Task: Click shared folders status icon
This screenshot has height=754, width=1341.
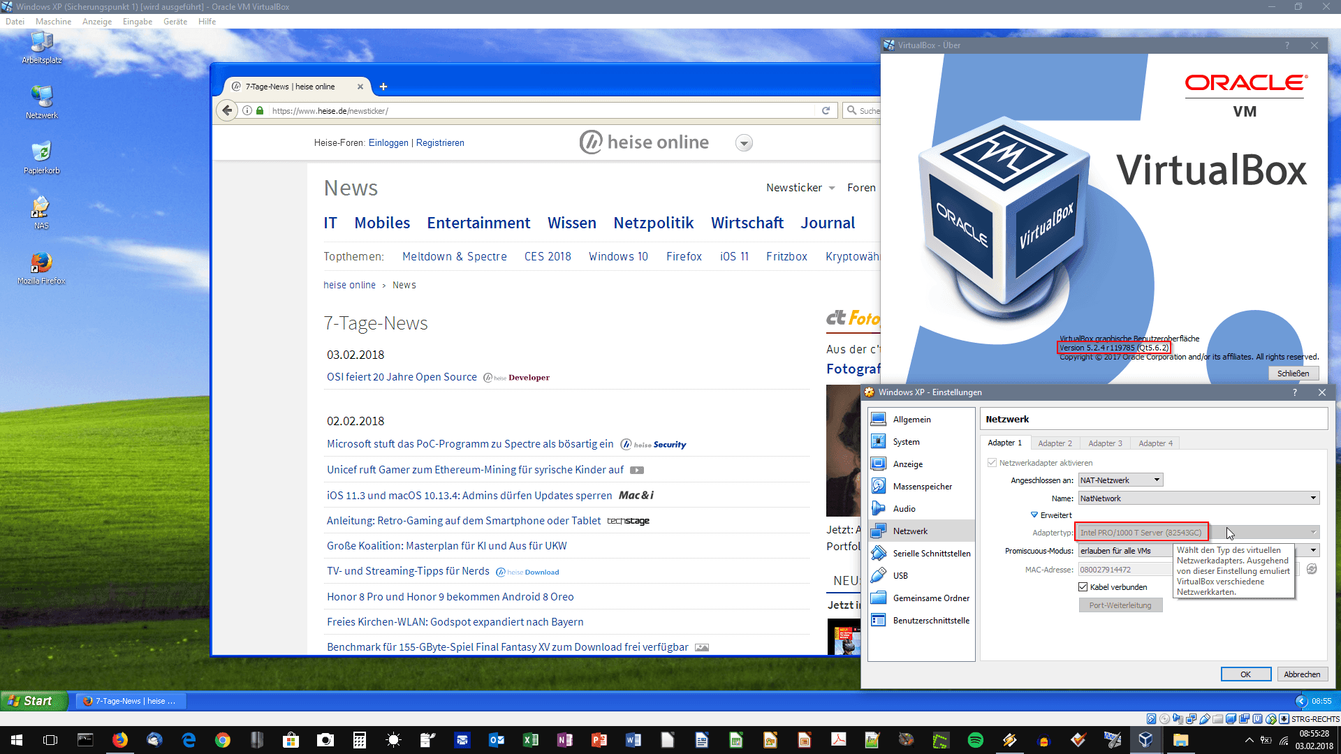Action: coord(1217,719)
